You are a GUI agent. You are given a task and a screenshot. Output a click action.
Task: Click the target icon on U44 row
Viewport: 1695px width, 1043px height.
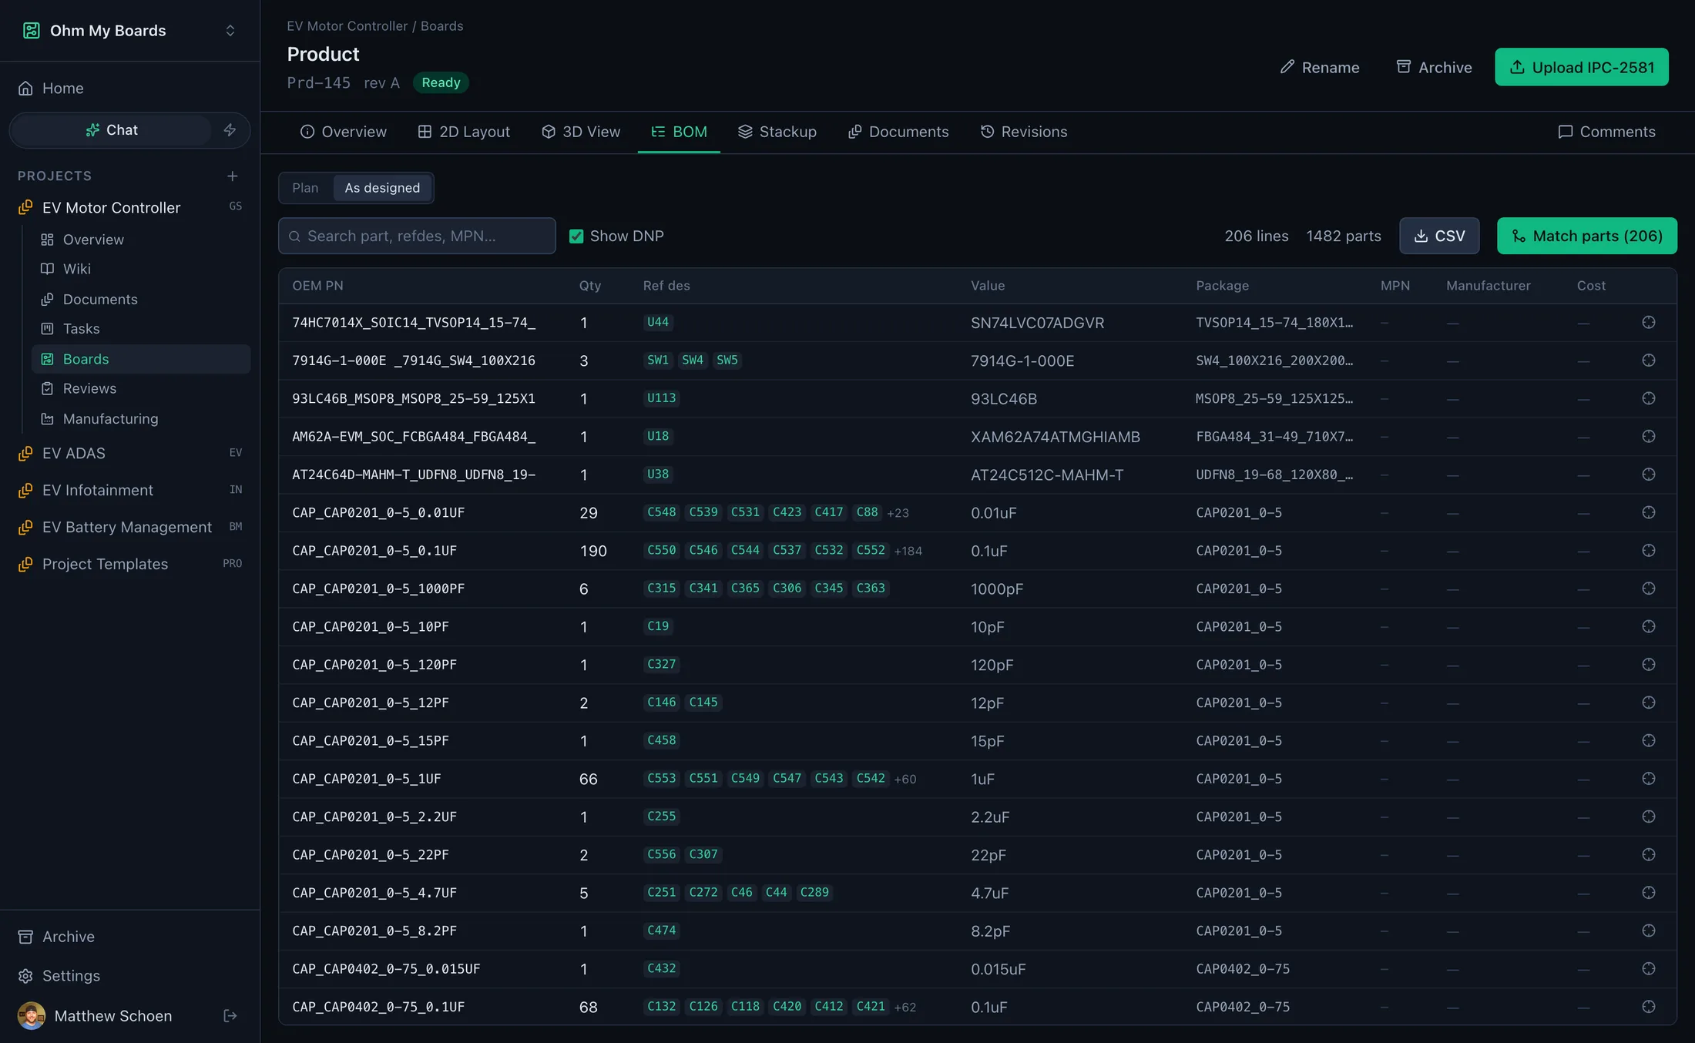pos(1648,323)
